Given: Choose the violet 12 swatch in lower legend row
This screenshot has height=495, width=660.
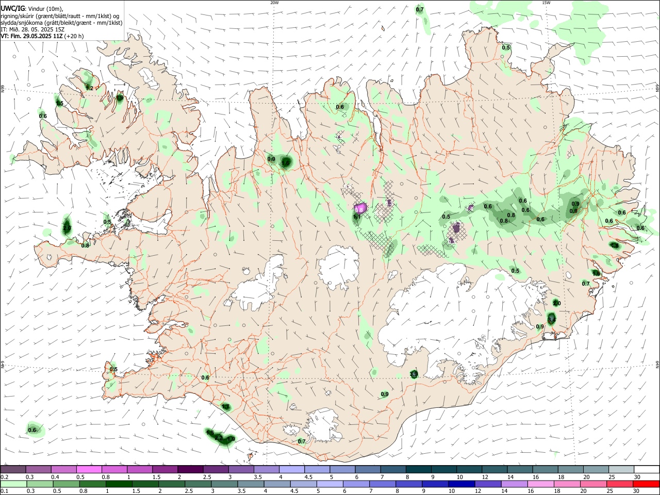Looking at the screenshot, I should [x=488, y=484].
